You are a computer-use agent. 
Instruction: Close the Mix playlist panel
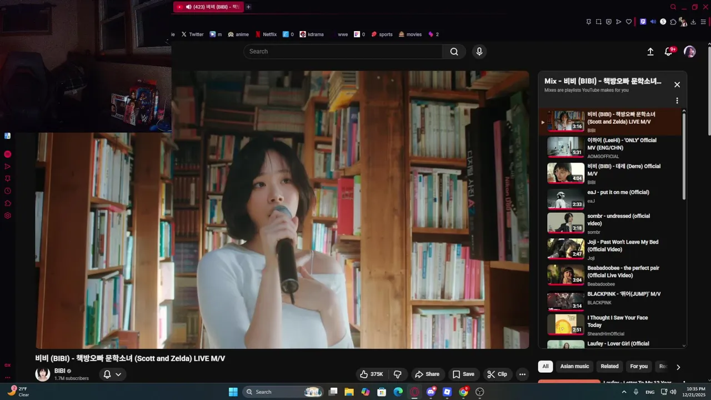pos(677,84)
